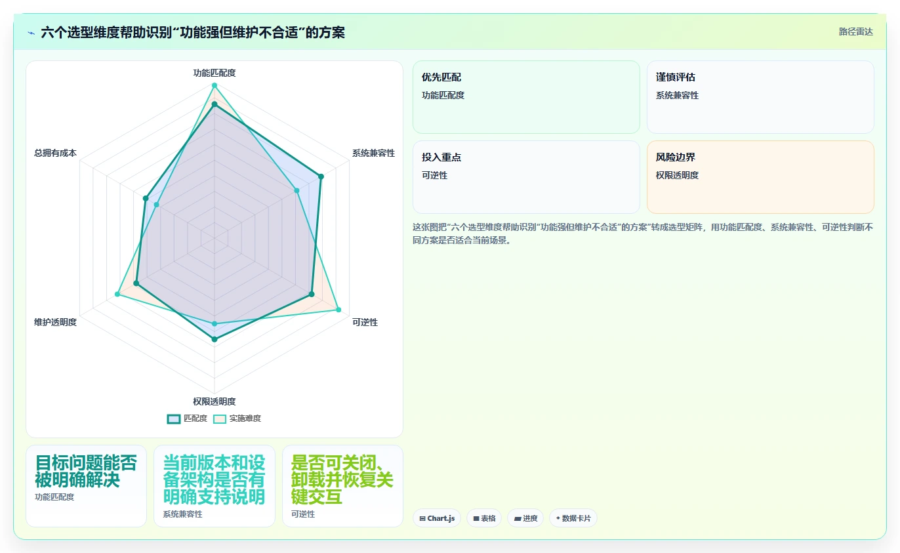Click the 进度 chip icon
Image resolution: width=900 pixels, height=553 pixels.
[x=518, y=518]
